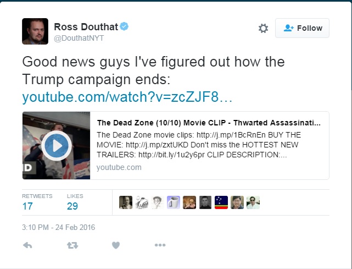The width and height of the screenshot is (352, 269).
Task: Open the gear settings dropdown
Action: [x=263, y=29]
